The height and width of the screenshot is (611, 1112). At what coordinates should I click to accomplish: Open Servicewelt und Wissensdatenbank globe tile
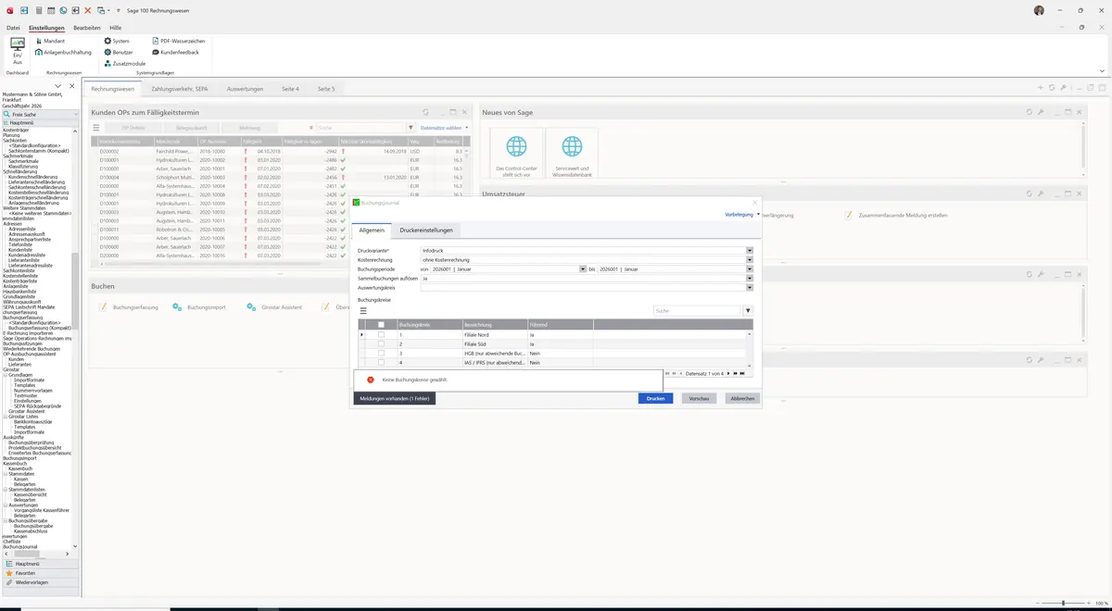[x=572, y=153]
